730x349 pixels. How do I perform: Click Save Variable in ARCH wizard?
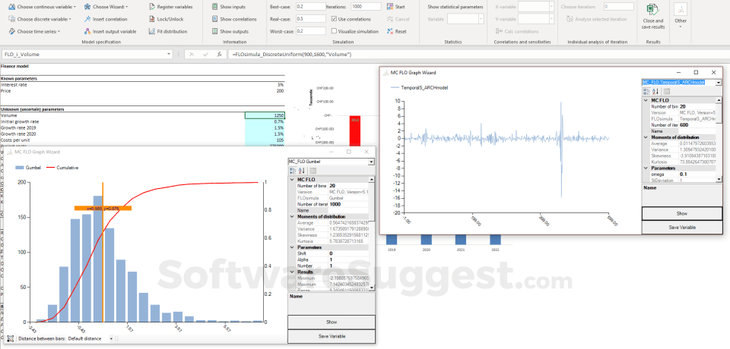682,228
